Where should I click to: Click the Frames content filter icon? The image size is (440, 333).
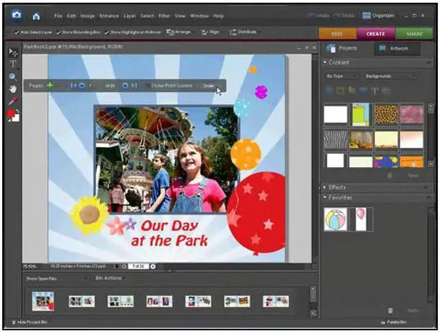(x=340, y=90)
